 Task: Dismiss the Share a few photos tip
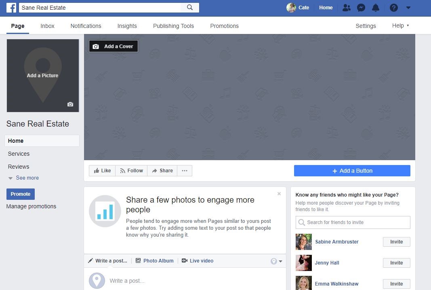(279, 194)
